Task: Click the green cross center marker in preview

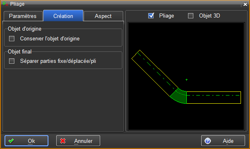Action: point(186,80)
